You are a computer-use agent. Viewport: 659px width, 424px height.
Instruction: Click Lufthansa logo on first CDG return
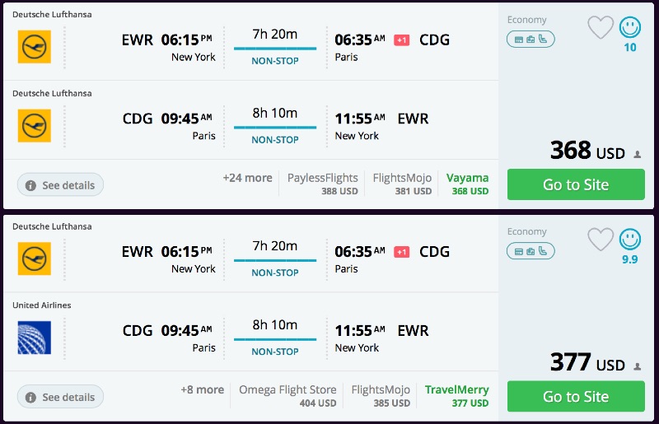pyautogui.click(x=34, y=126)
